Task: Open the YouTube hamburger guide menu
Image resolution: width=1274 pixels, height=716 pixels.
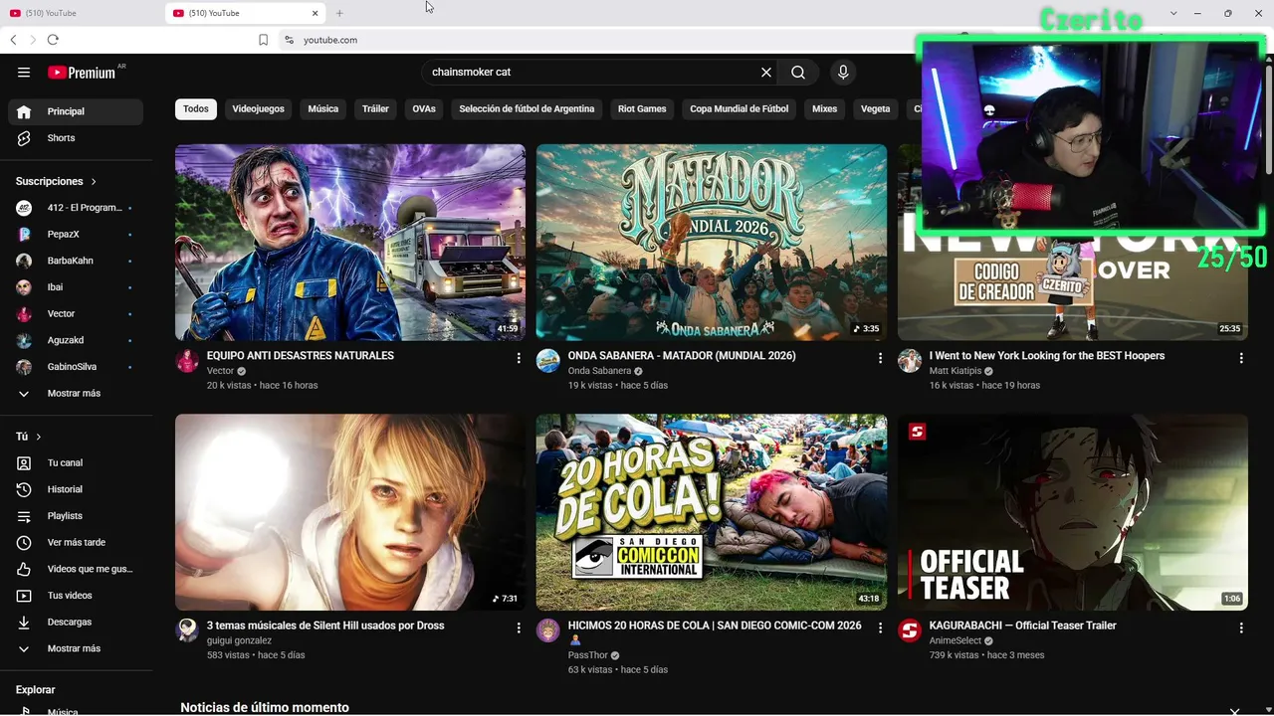Action: 24,72
